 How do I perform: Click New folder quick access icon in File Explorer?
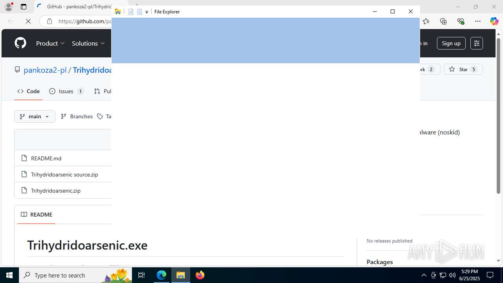[x=140, y=12]
